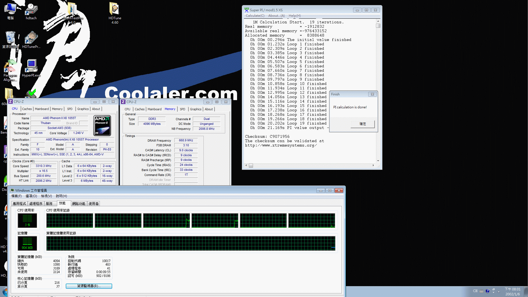
Task: Open Calculate(C) menu in Super PI
Action: point(255,16)
